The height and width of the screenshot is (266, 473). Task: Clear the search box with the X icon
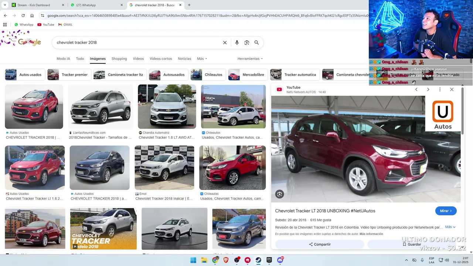point(225,42)
